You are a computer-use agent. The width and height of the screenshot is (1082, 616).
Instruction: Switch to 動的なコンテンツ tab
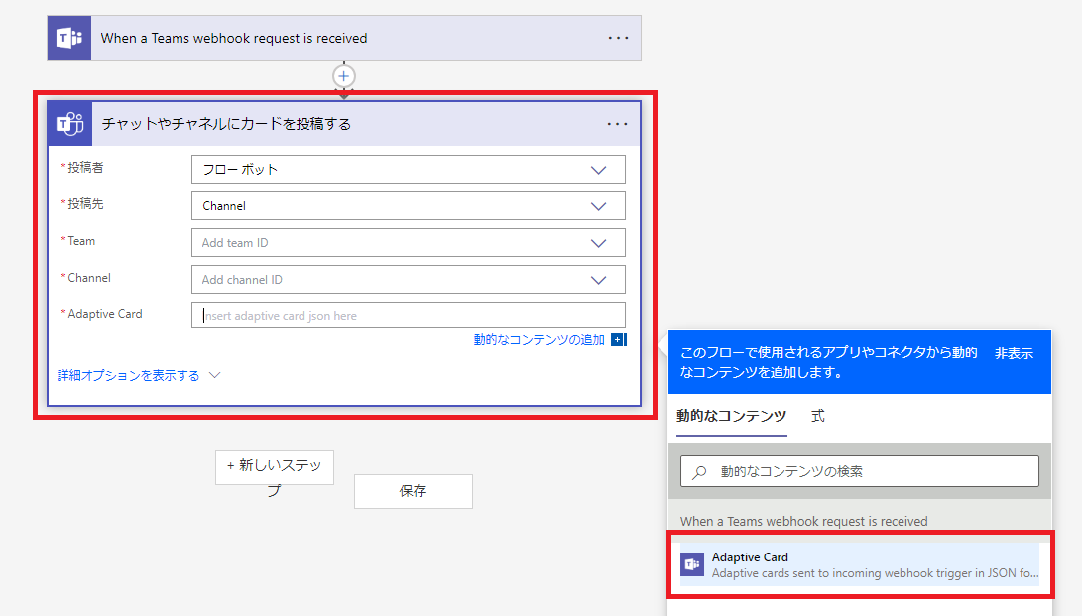click(x=731, y=416)
